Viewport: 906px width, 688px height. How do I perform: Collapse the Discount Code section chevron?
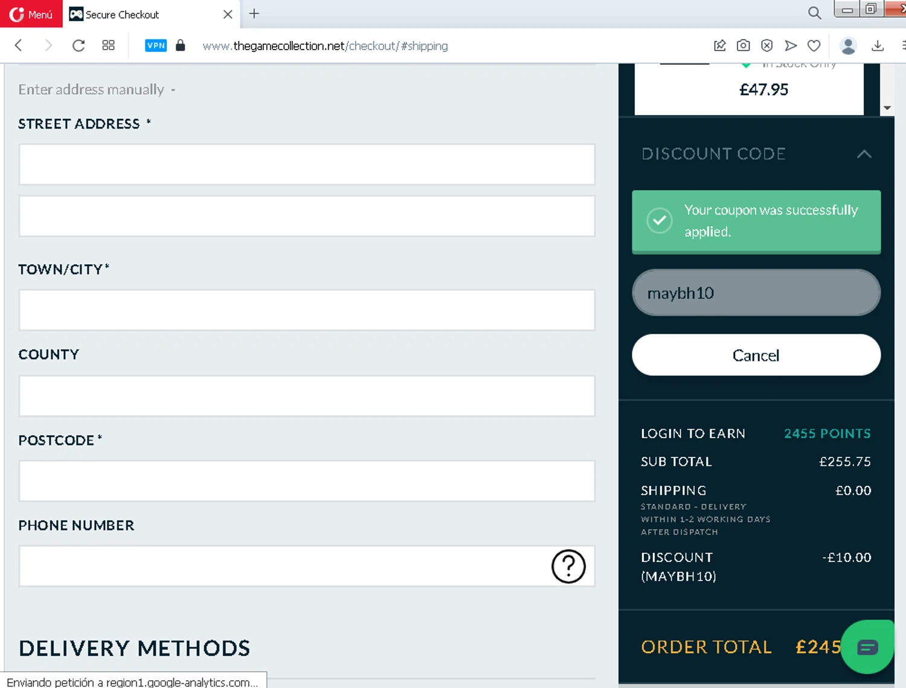864,154
